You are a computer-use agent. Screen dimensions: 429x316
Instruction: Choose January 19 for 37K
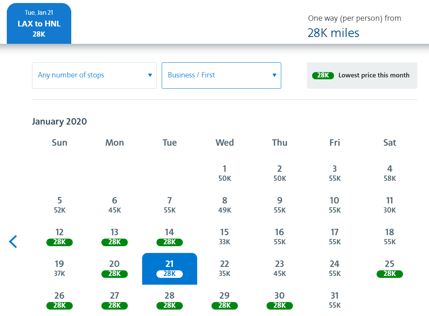coord(60,268)
